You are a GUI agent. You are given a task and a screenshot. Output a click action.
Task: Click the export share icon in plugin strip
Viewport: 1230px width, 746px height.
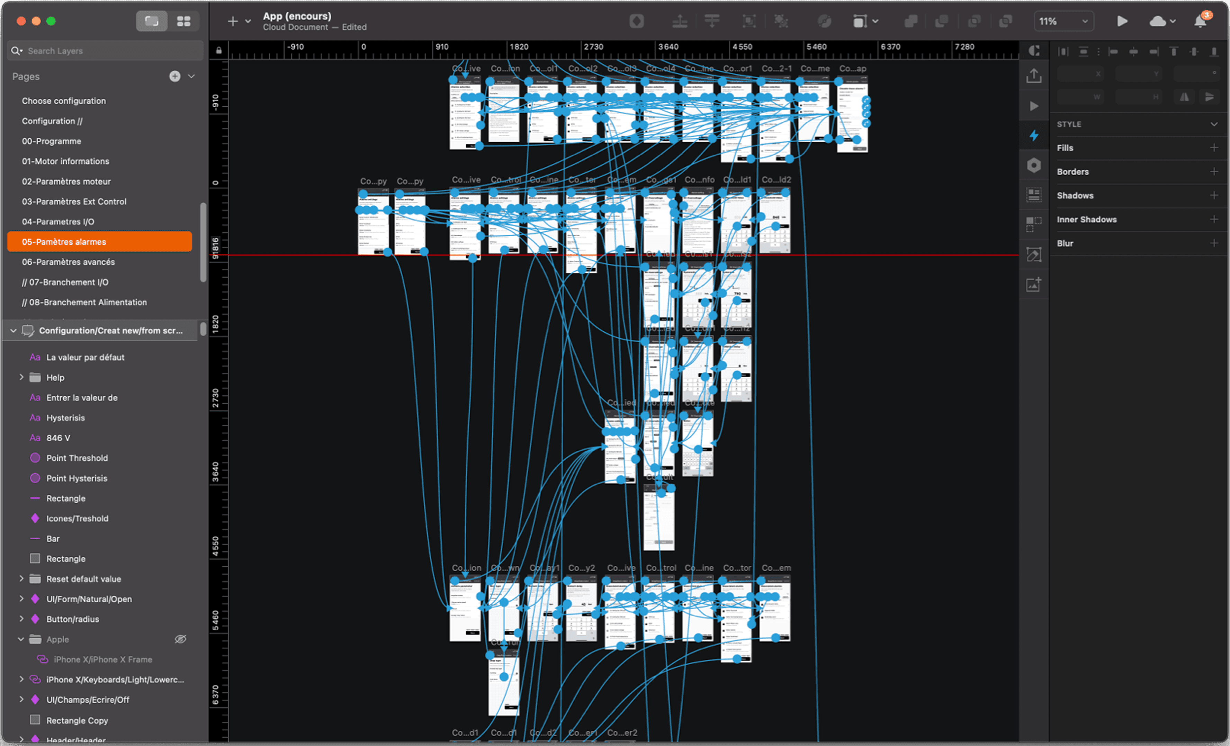click(x=1034, y=76)
